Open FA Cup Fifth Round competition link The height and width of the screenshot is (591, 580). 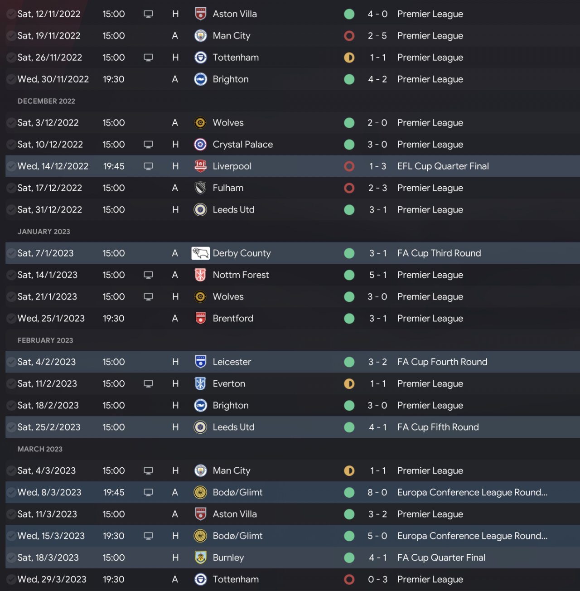(x=438, y=427)
